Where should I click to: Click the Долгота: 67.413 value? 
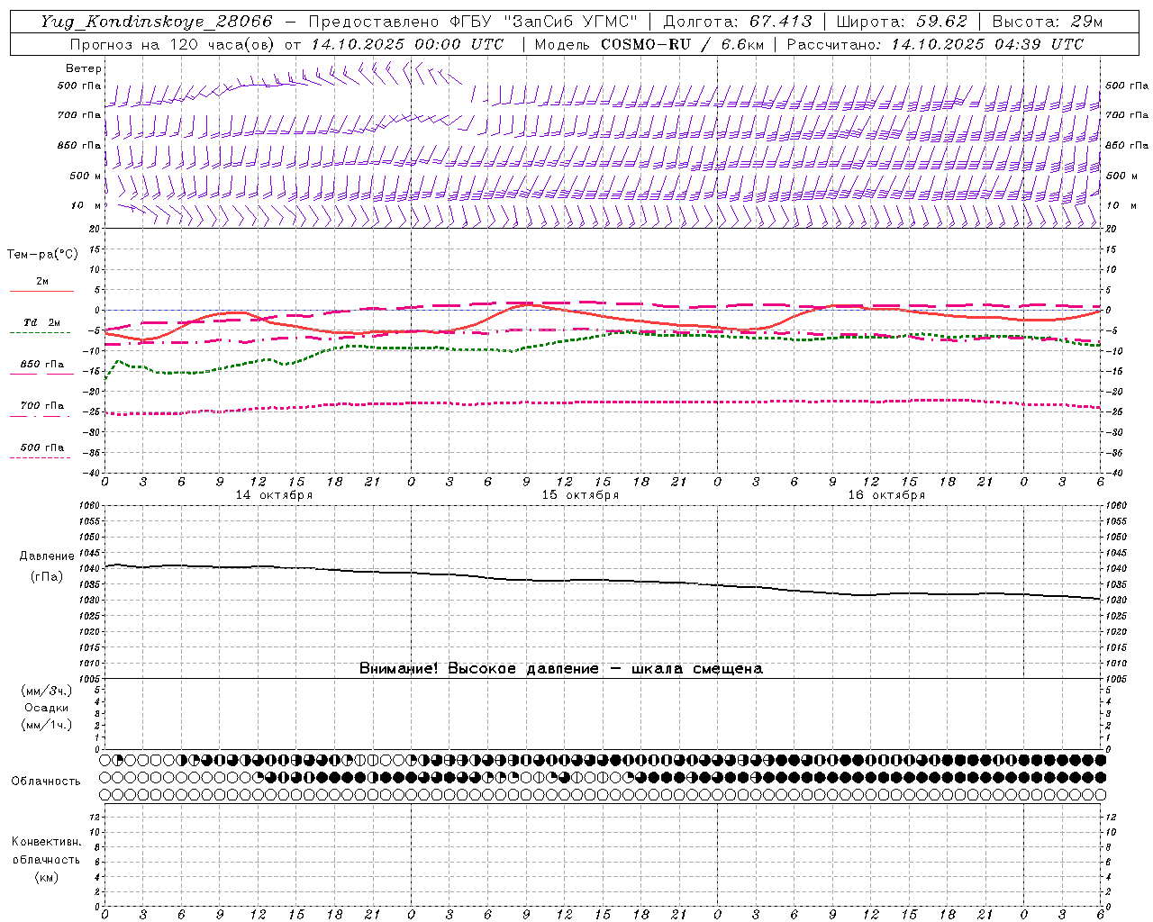tap(738, 22)
